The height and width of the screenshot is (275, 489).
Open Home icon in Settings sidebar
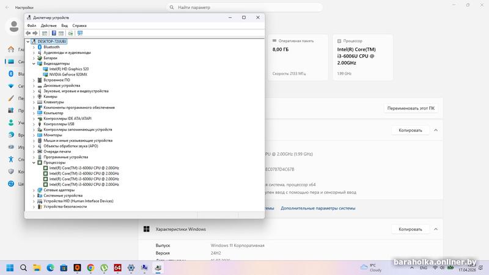[11, 50]
